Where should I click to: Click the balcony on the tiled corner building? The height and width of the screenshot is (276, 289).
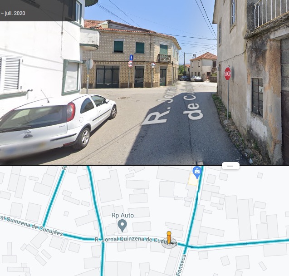pos(164,58)
